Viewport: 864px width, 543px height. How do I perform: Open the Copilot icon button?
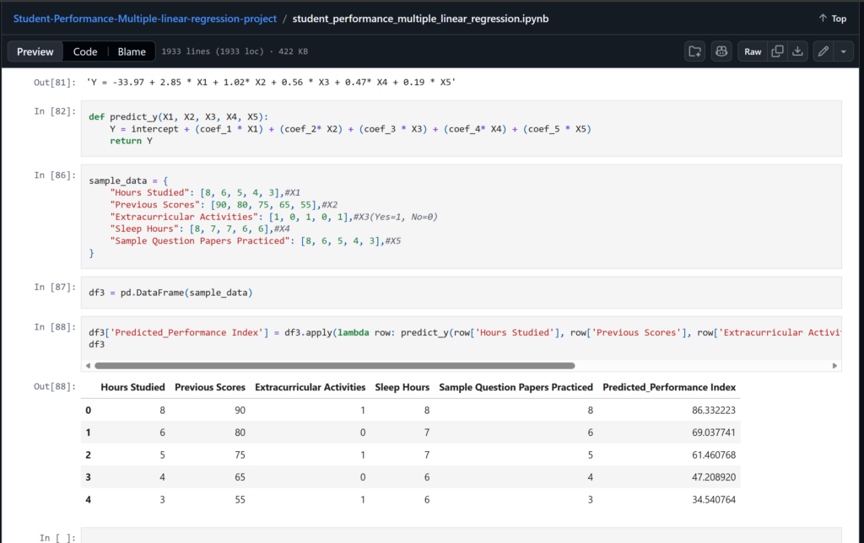point(721,51)
